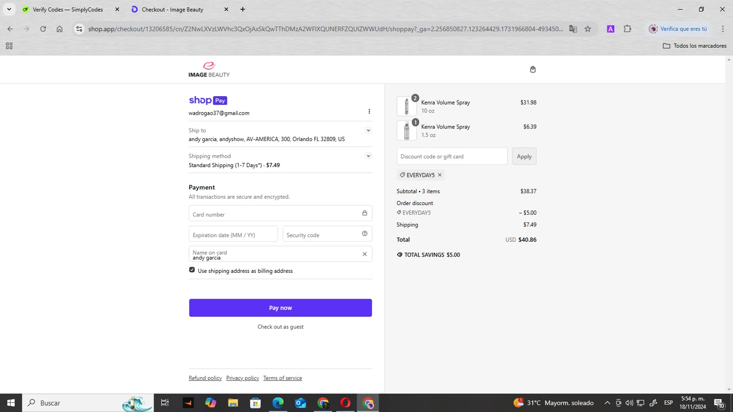Image resolution: width=733 pixels, height=412 pixels.
Task: Reload the checkout page
Action: [43, 29]
